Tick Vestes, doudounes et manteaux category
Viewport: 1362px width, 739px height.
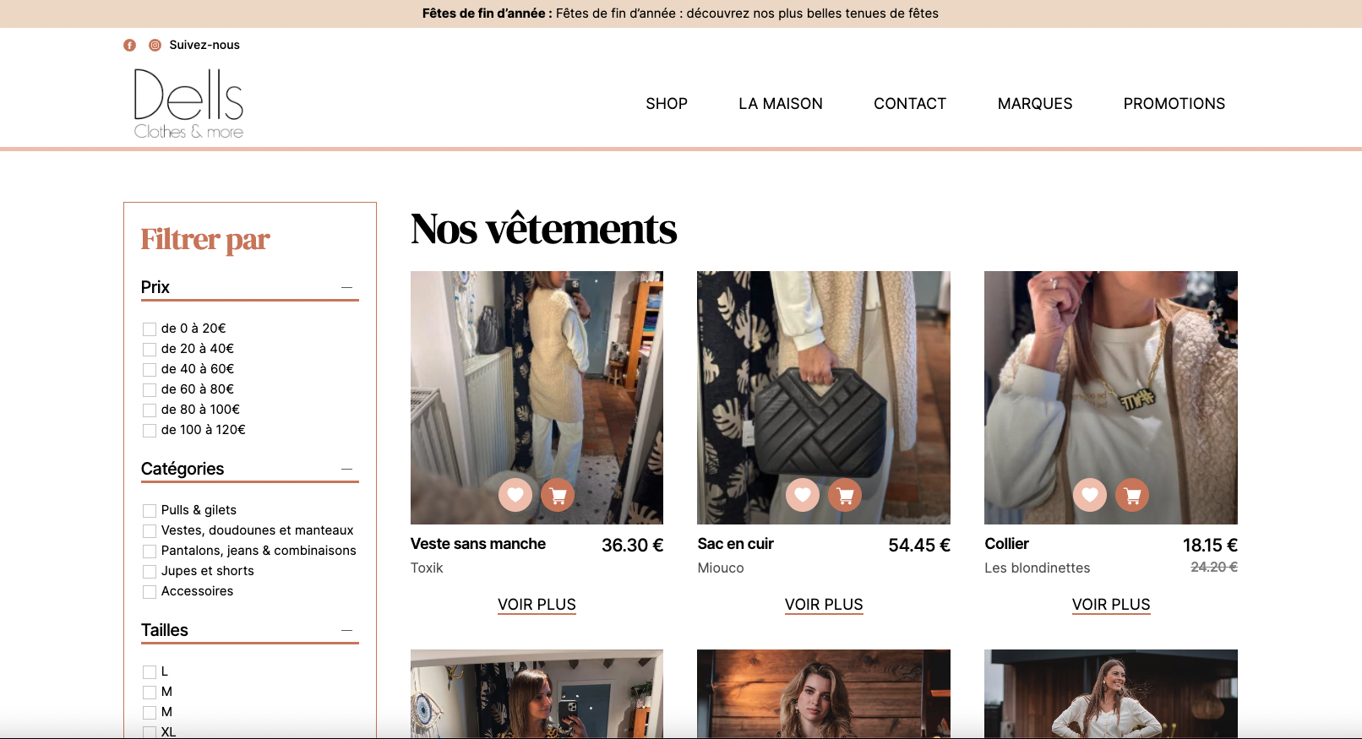[x=150, y=531]
